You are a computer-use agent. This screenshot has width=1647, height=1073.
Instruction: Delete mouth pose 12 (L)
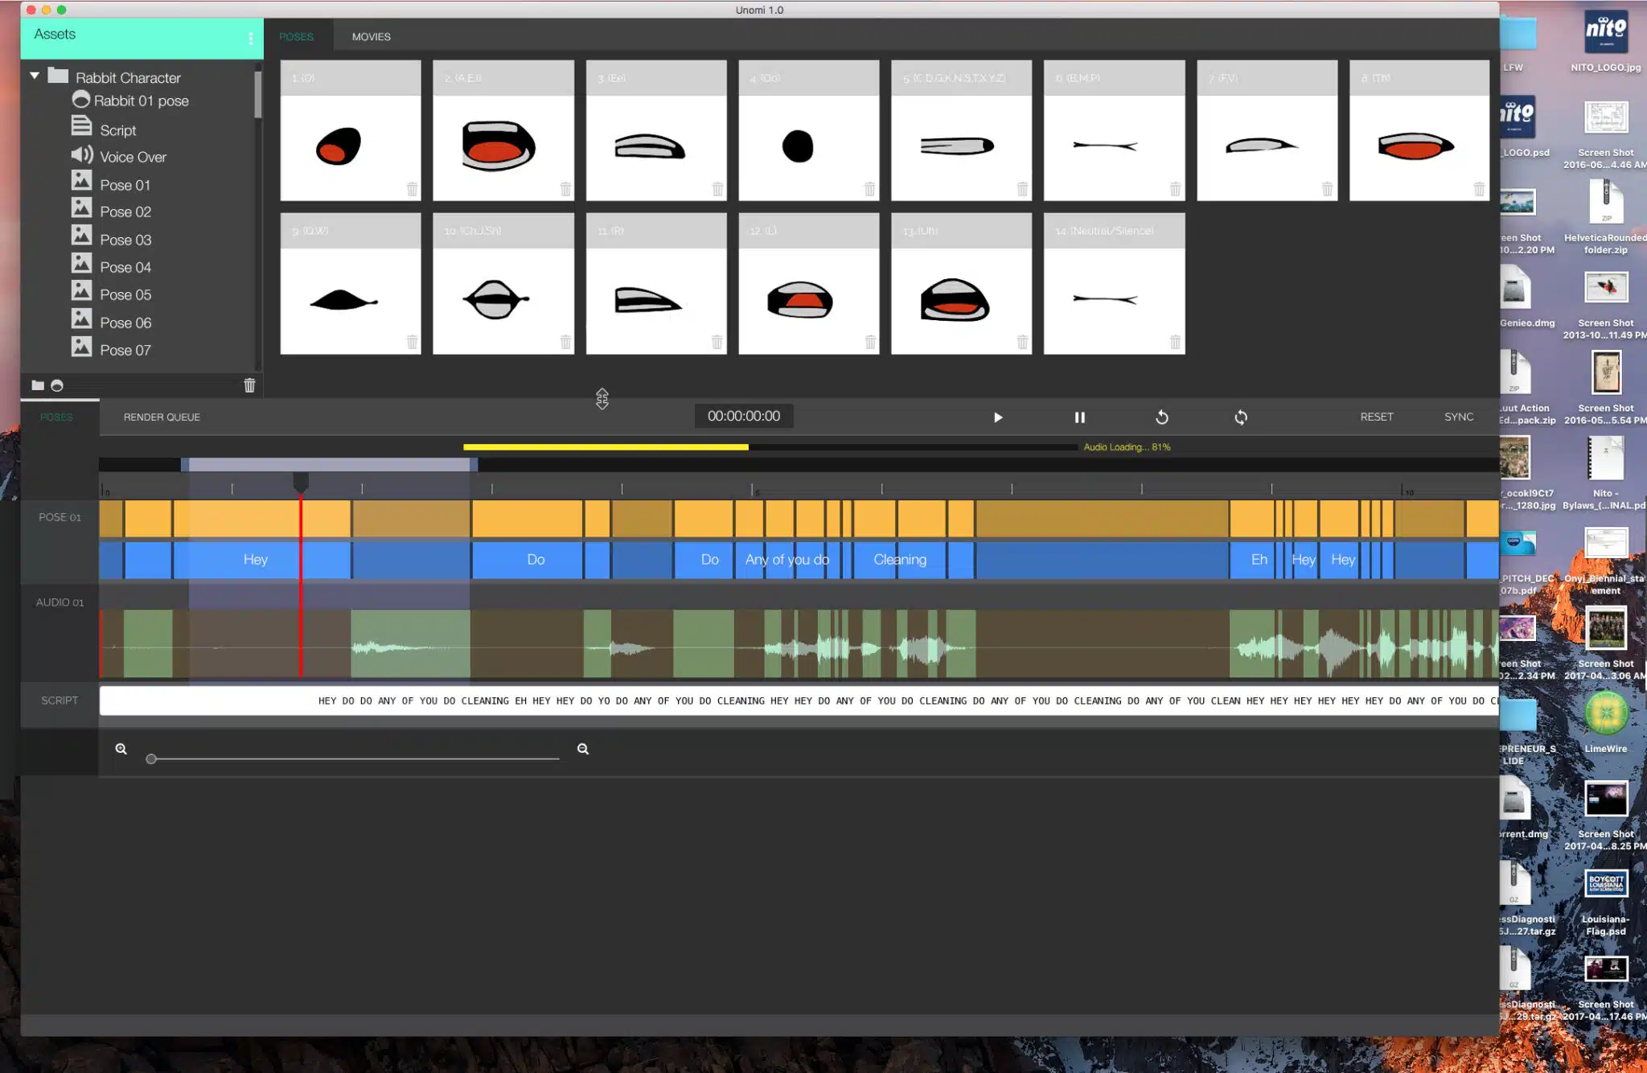click(x=870, y=342)
